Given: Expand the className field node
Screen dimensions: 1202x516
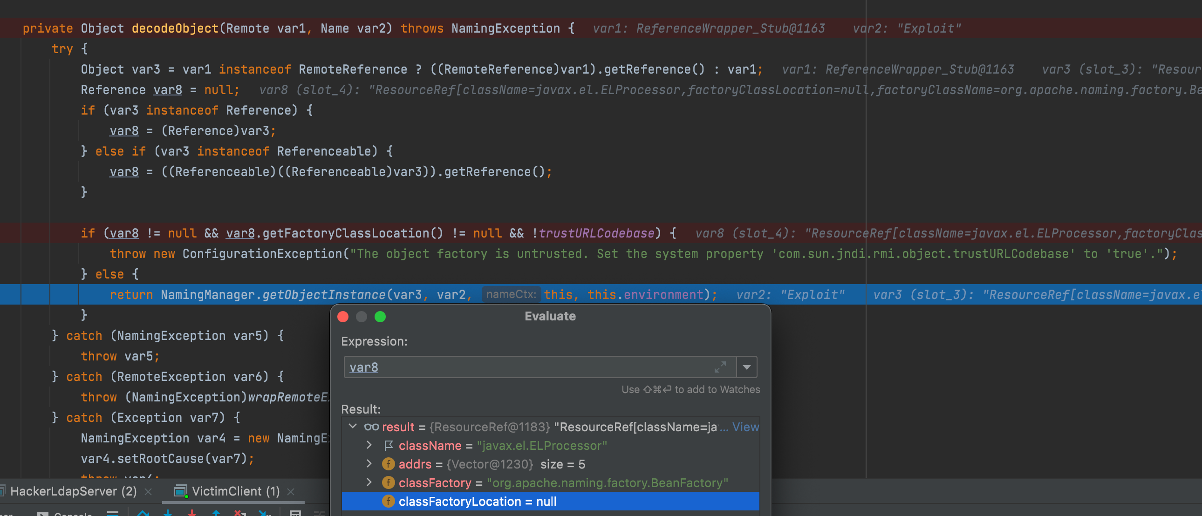Looking at the screenshot, I should point(369,445).
